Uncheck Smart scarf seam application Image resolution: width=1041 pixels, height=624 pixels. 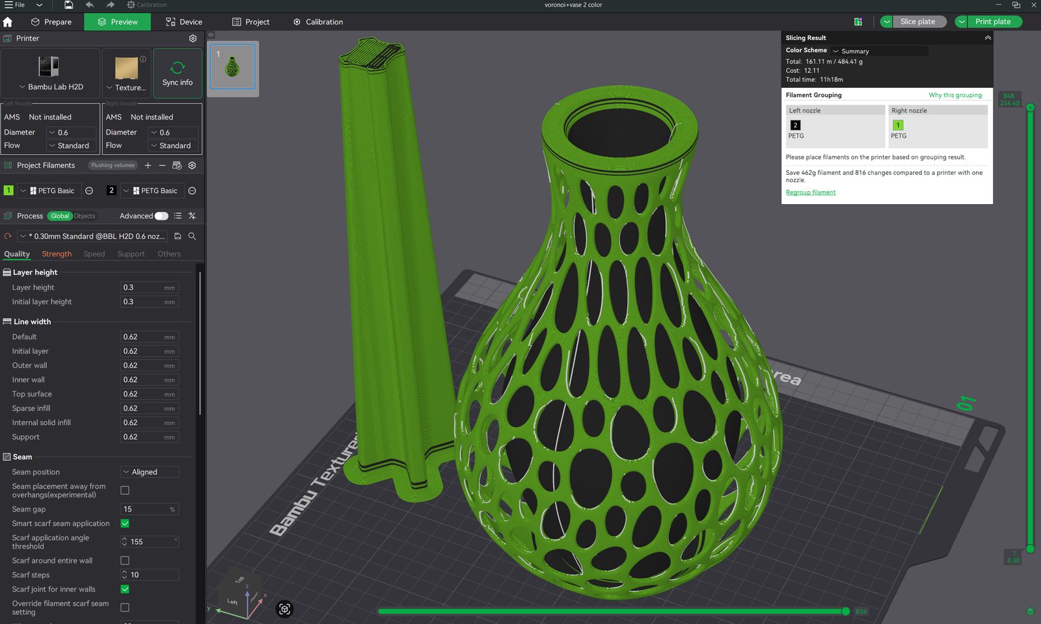(125, 523)
